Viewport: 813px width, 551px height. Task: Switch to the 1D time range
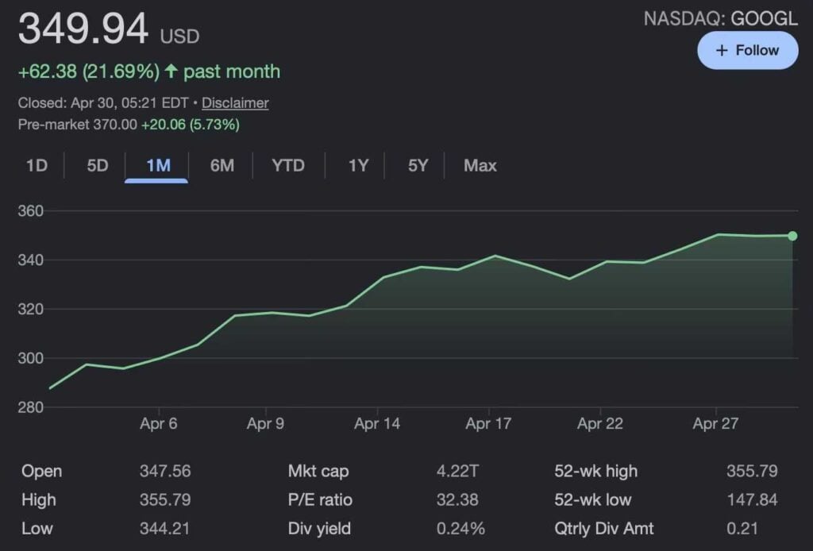(x=37, y=166)
